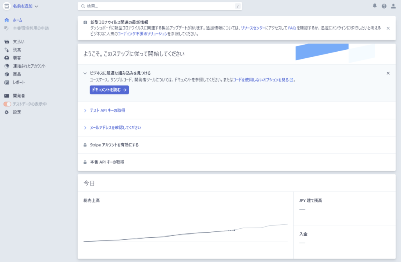401x262 pixels.
Task: Click the 顧客 person icon
Action: 7,58
